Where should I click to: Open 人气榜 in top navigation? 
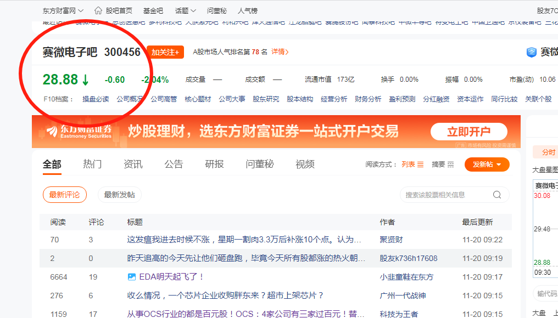point(248,11)
